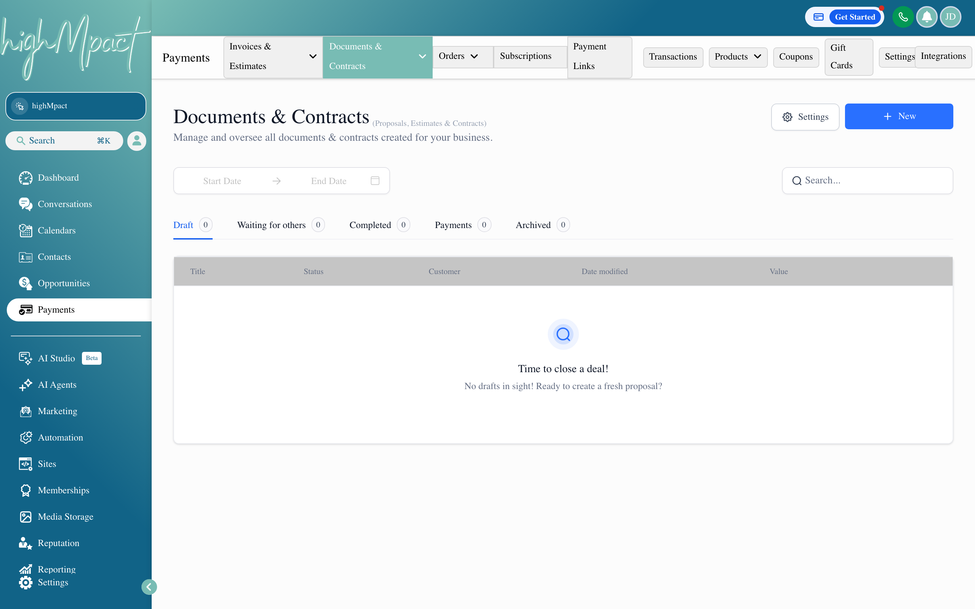Open the Media Storage image icon
Screen dimensions: 975x609
25,517
